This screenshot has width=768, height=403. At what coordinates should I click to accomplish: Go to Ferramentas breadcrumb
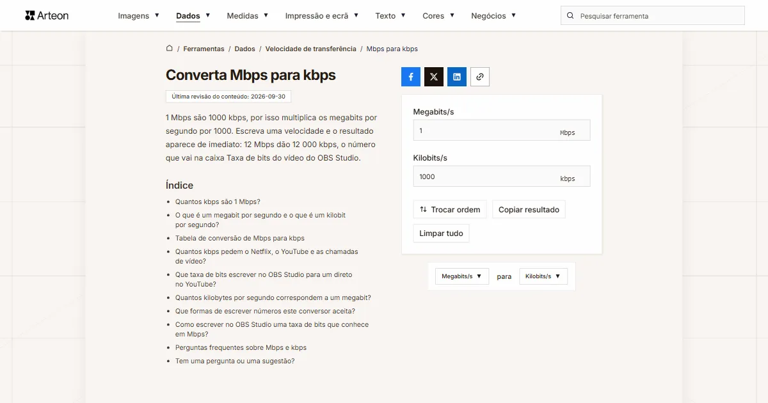click(x=204, y=49)
